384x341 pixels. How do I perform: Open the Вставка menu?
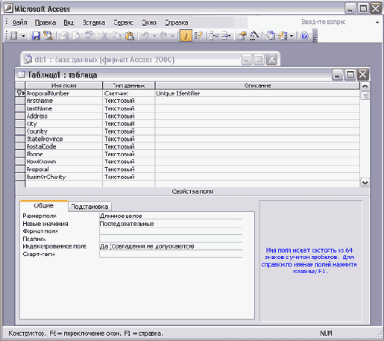point(94,22)
